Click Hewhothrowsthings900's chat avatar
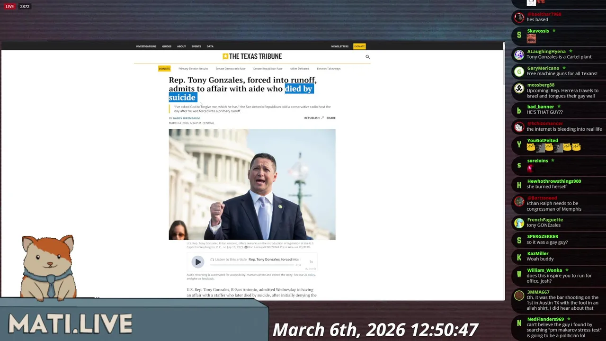This screenshot has height=341, width=606. (519, 185)
